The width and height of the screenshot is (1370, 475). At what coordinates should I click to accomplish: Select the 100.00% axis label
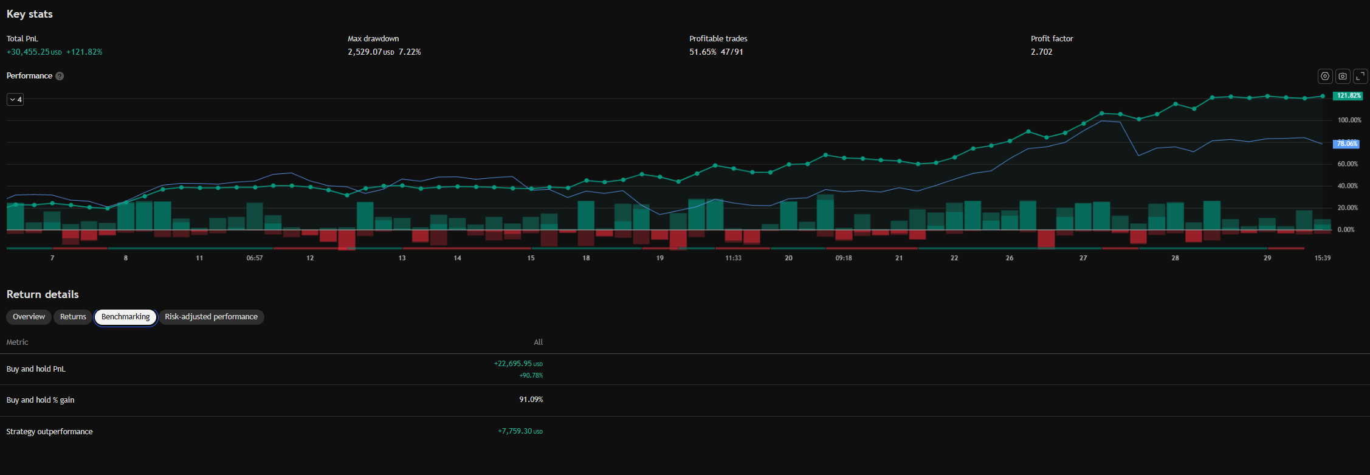click(x=1349, y=120)
